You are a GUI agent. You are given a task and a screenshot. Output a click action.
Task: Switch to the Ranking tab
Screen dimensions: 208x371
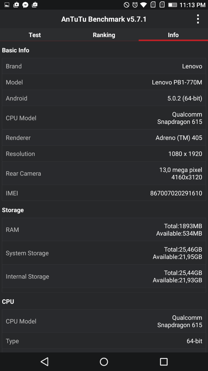[104, 35]
